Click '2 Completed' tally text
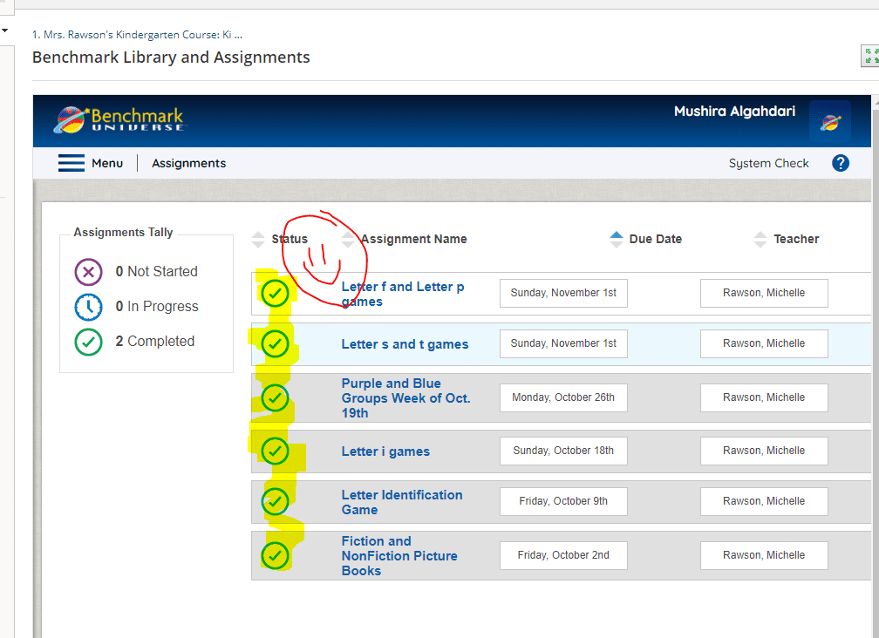The height and width of the screenshot is (638, 879). (154, 341)
